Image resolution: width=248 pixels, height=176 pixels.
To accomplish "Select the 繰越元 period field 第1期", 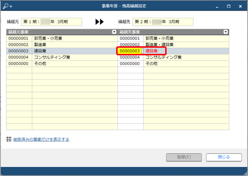I will click(51, 22).
